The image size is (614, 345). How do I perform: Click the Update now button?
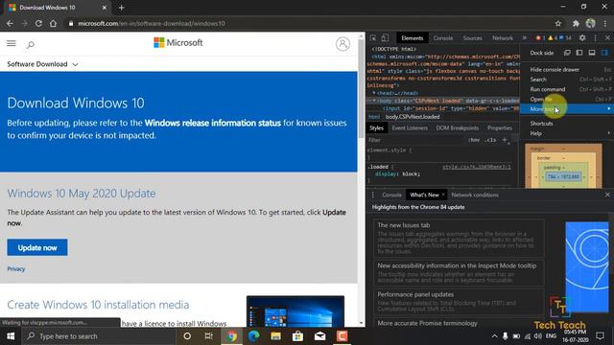tap(37, 247)
